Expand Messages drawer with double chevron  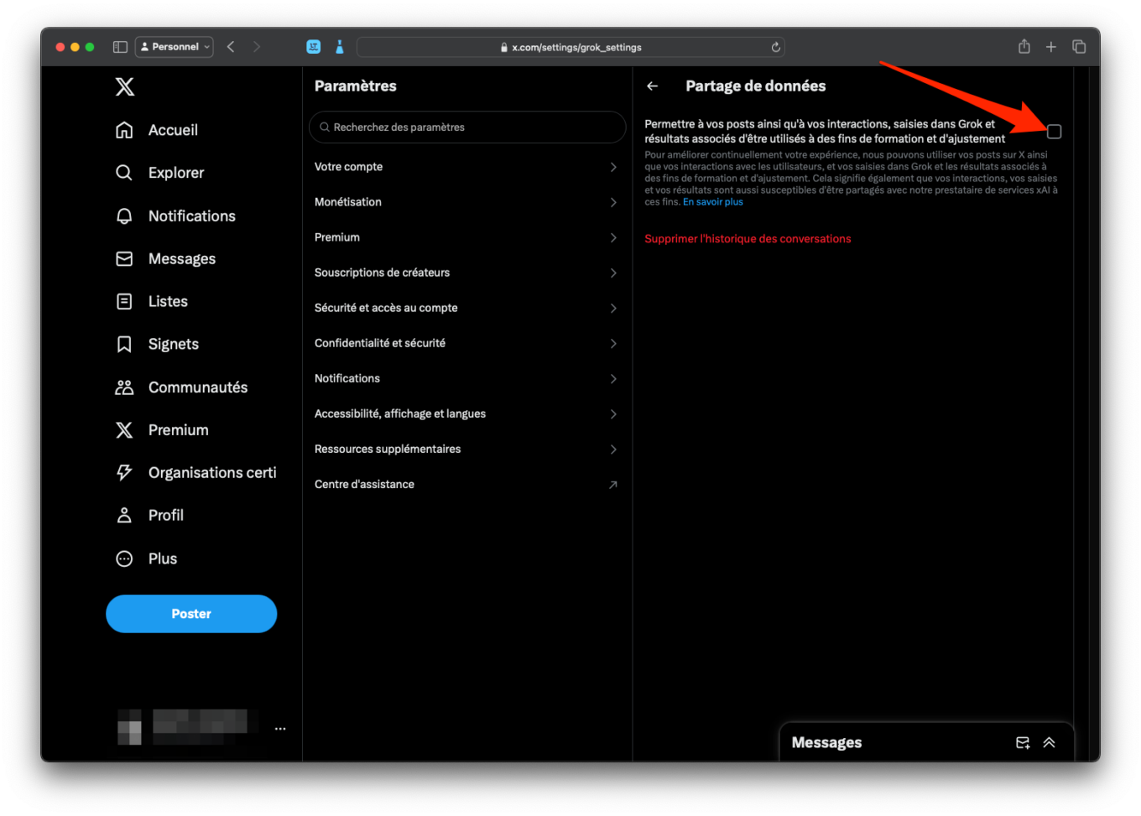[1050, 743]
